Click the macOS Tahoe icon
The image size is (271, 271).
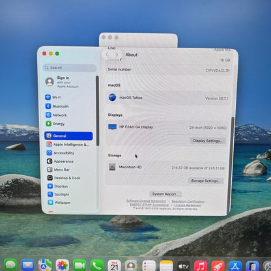pos(112,97)
